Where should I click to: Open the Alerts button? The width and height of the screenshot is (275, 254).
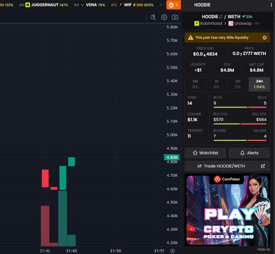(249, 153)
